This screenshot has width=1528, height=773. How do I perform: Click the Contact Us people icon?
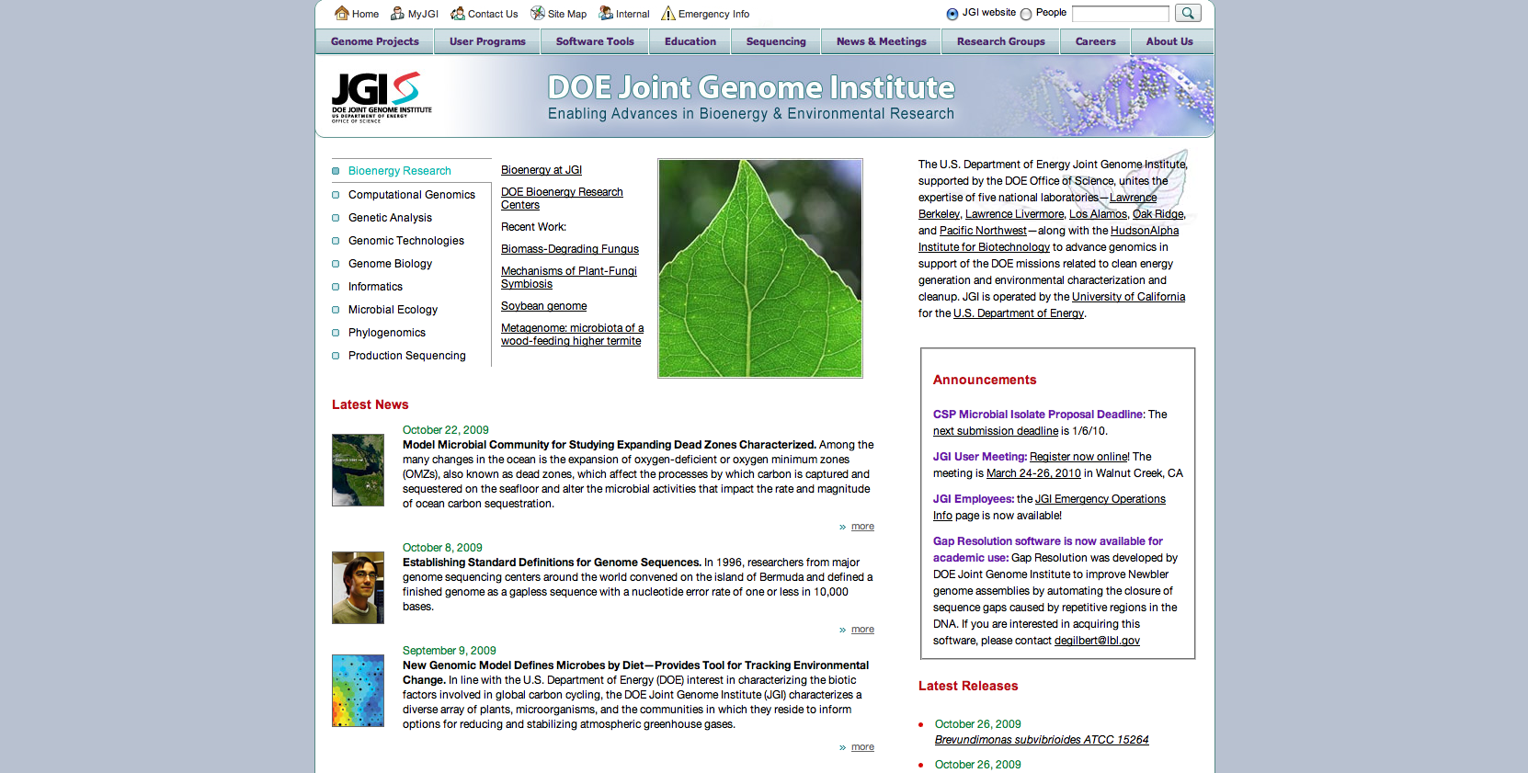click(x=457, y=13)
